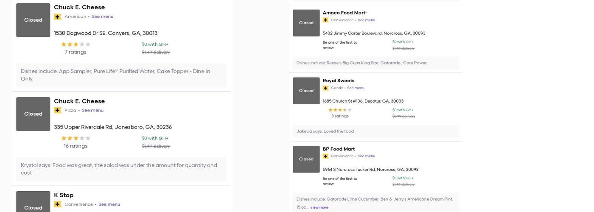Click star rating above 16 ratings
594x212 pixels.
tap(76, 138)
